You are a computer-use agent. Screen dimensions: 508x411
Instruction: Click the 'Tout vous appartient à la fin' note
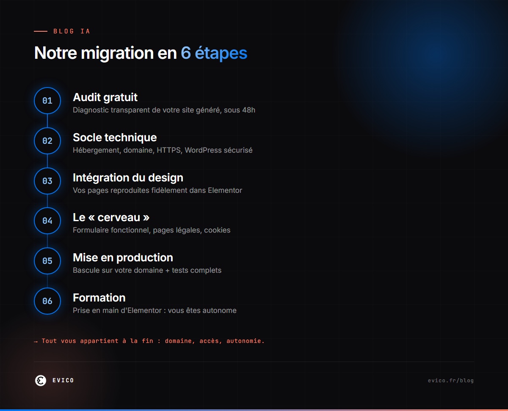click(x=149, y=341)
